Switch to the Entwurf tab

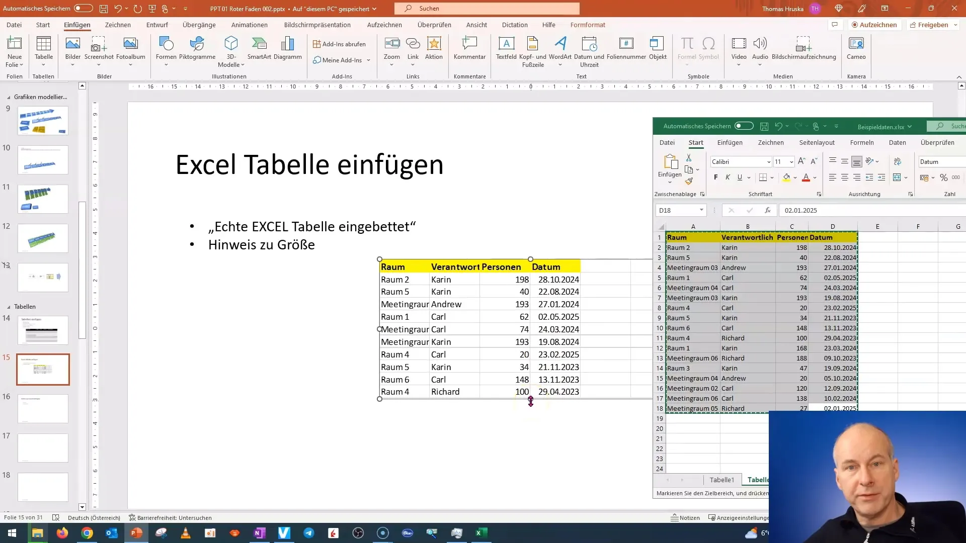(157, 25)
